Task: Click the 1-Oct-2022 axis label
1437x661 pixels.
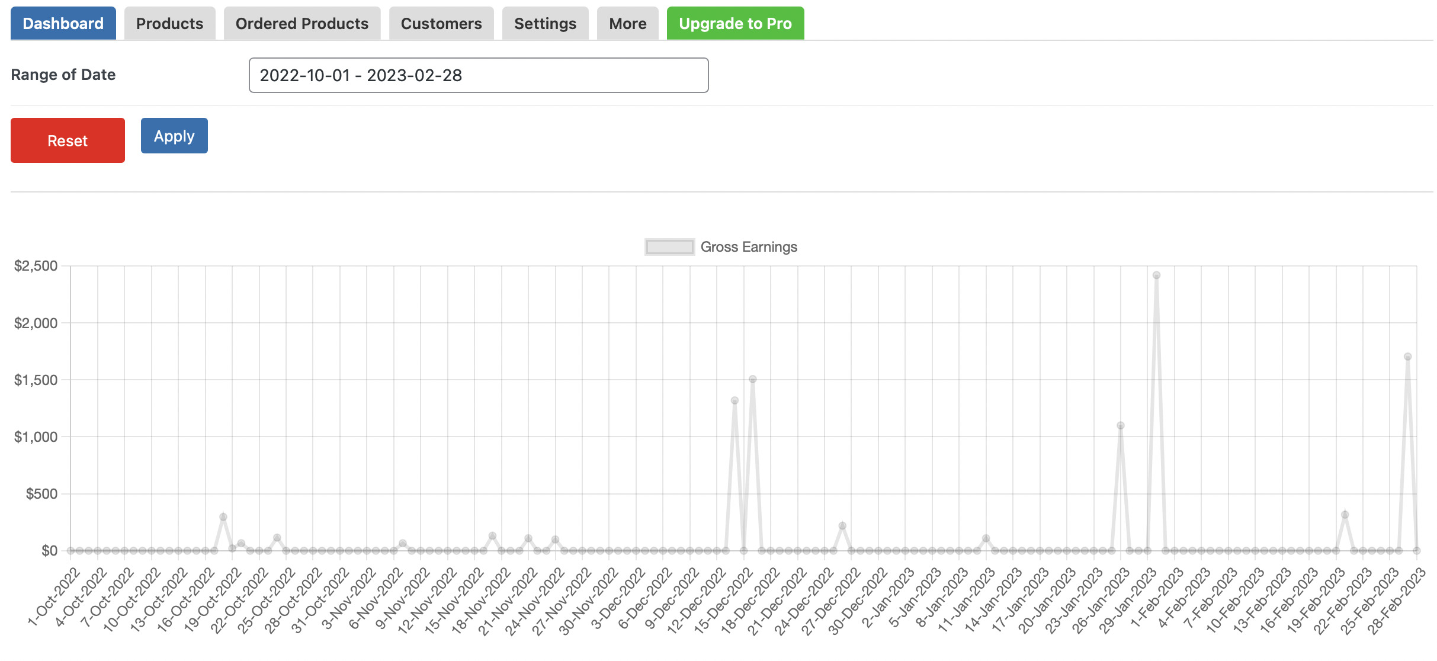Action: [53, 596]
